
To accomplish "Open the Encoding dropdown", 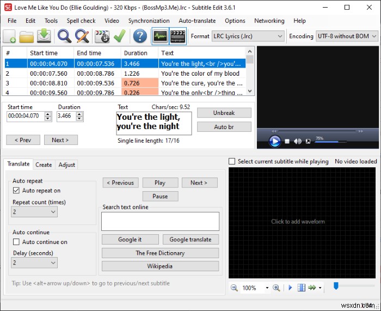I will point(347,36).
